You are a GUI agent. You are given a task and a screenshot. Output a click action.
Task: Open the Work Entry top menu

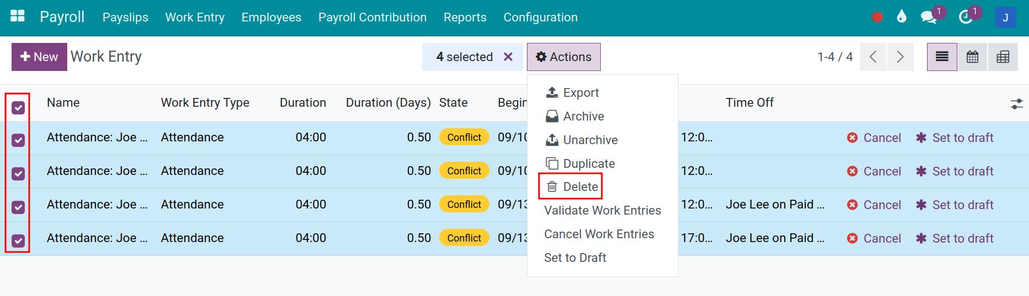(195, 17)
